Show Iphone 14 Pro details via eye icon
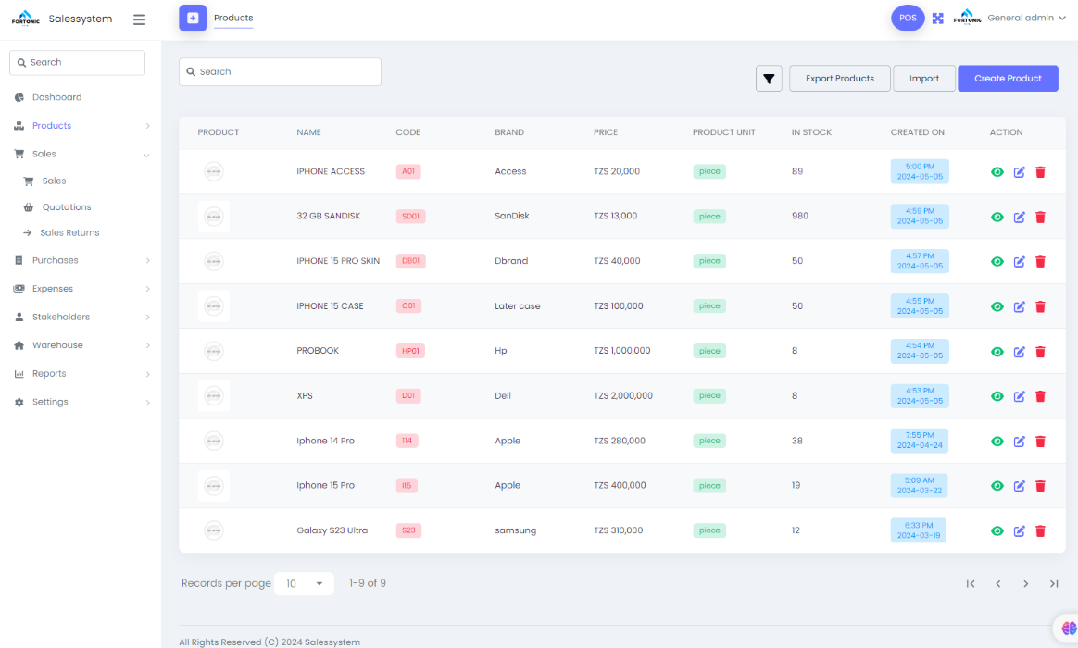Image resolution: width=1078 pixels, height=648 pixels. pyautogui.click(x=997, y=442)
